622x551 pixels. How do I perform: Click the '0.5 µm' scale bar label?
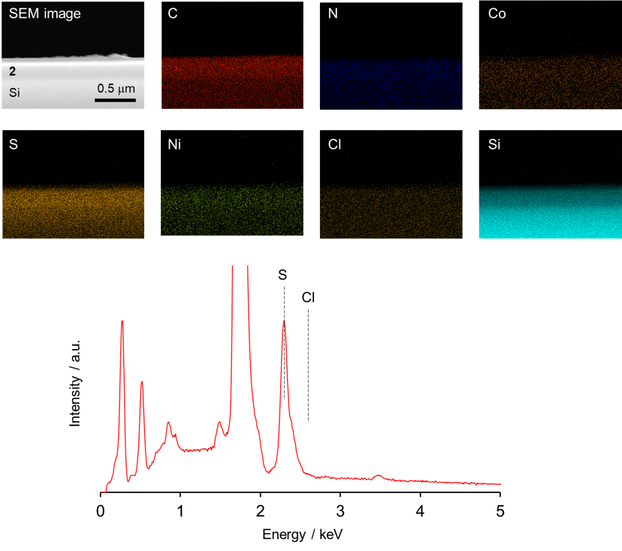tap(116, 88)
